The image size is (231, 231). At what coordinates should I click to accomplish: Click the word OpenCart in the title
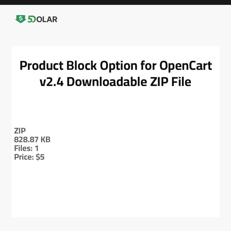pyautogui.click(x=186, y=66)
